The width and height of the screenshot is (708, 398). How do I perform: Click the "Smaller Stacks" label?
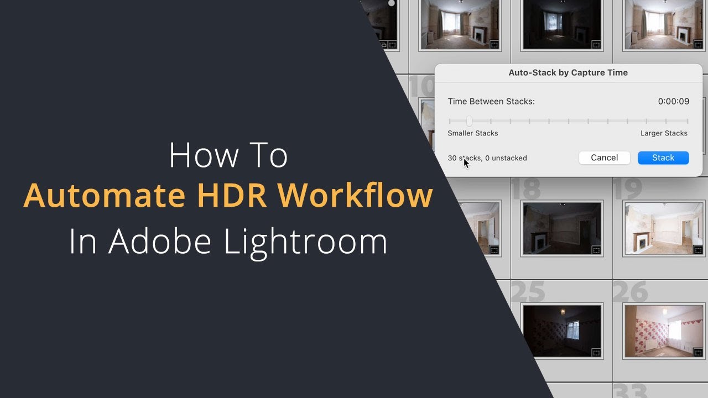click(473, 133)
